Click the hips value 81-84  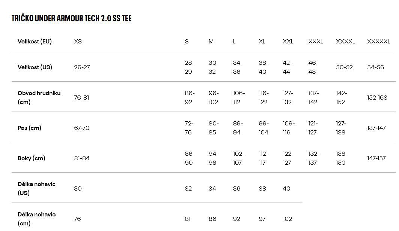coord(82,158)
